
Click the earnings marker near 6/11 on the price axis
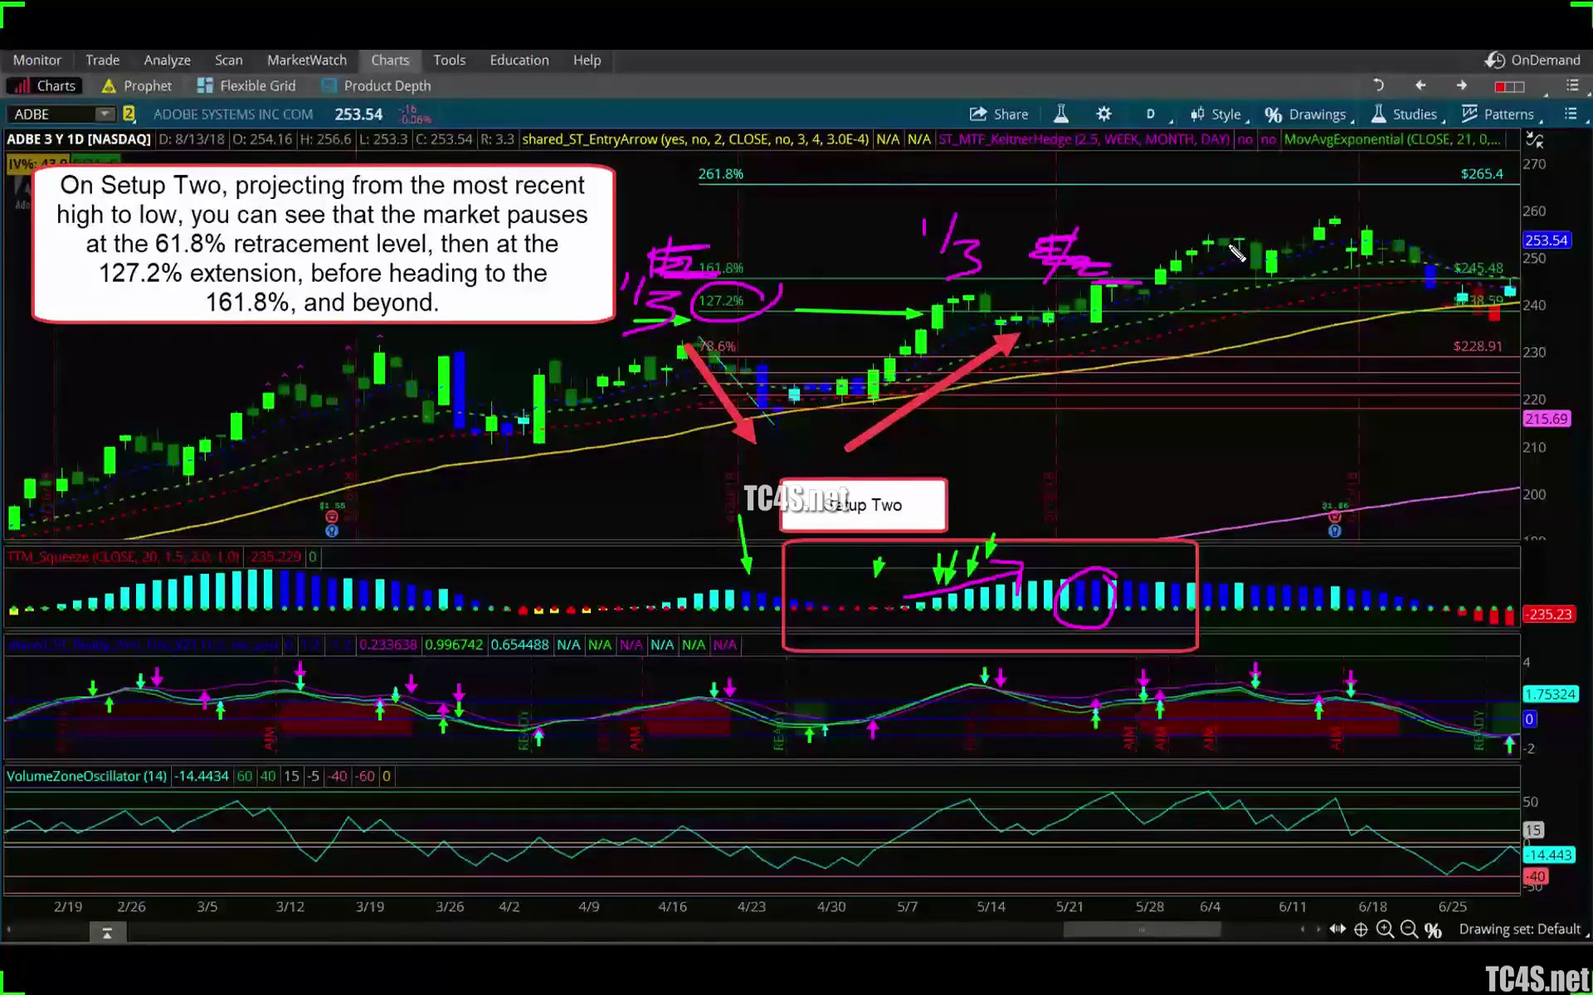1334,517
